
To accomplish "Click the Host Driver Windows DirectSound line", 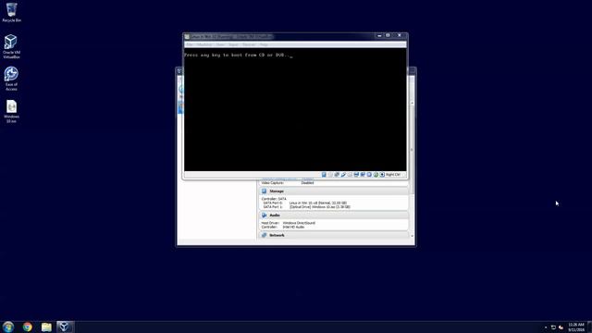I will 288,223.
